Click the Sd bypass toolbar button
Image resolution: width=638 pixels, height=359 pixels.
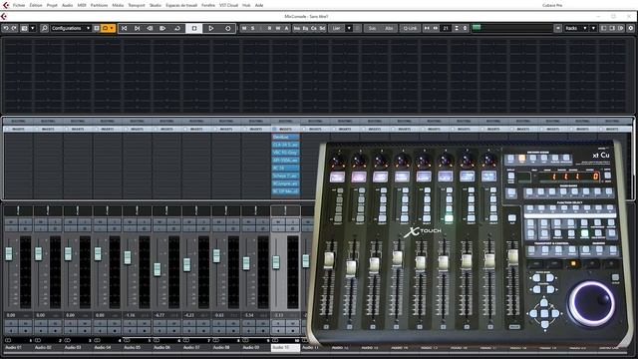322,28
